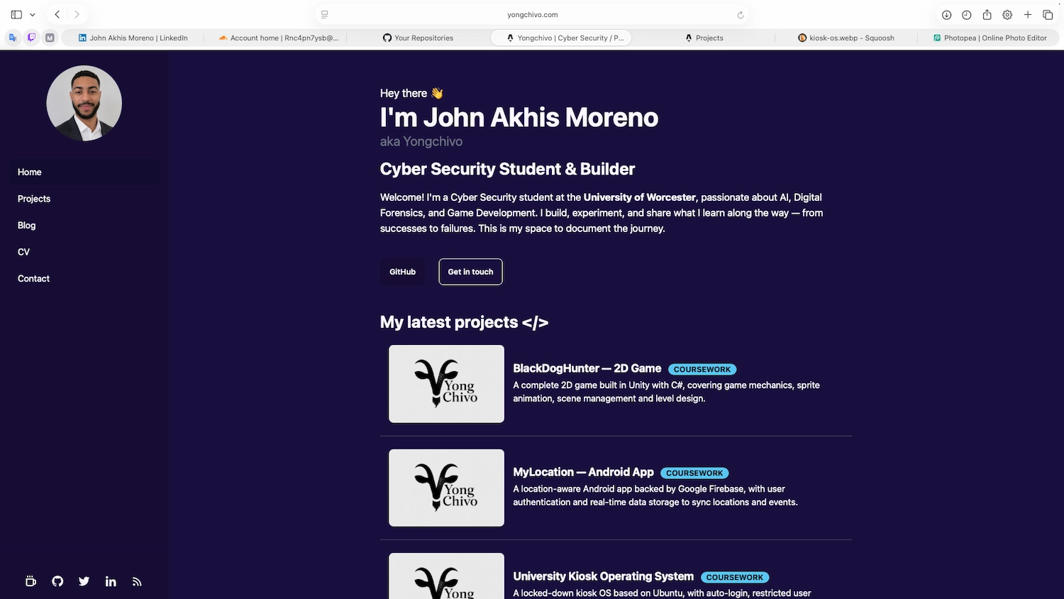Click 'Cyber Security Student & Builder' heading
Image resolution: width=1064 pixels, height=599 pixels.
click(x=507, y=169)
